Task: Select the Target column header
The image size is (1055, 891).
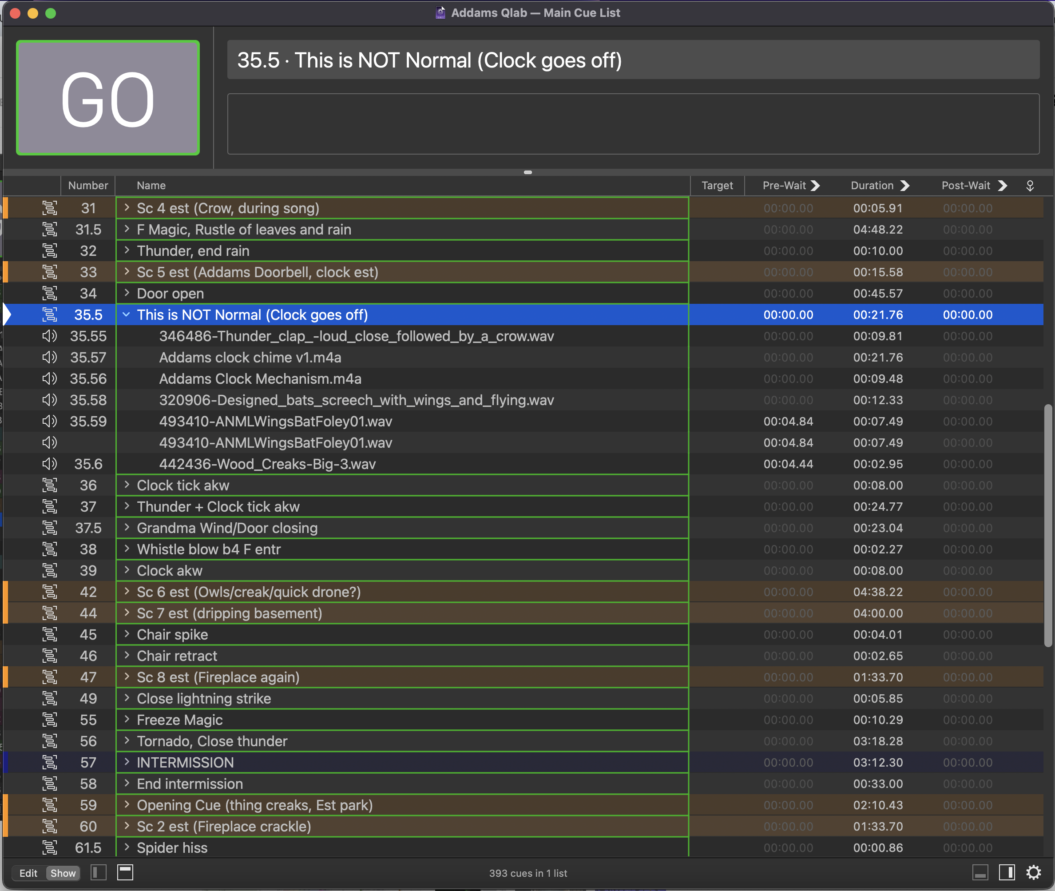Action: pyautogui.click(x=717, y=185)
